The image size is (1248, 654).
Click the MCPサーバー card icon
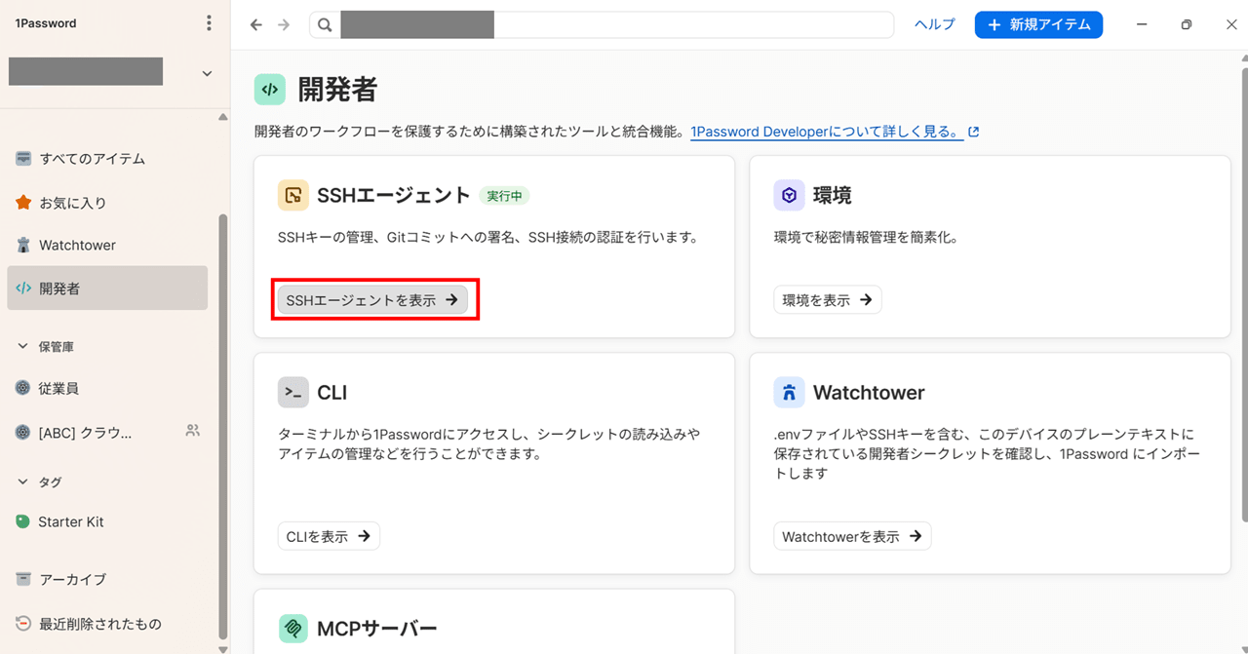[292, 629]
